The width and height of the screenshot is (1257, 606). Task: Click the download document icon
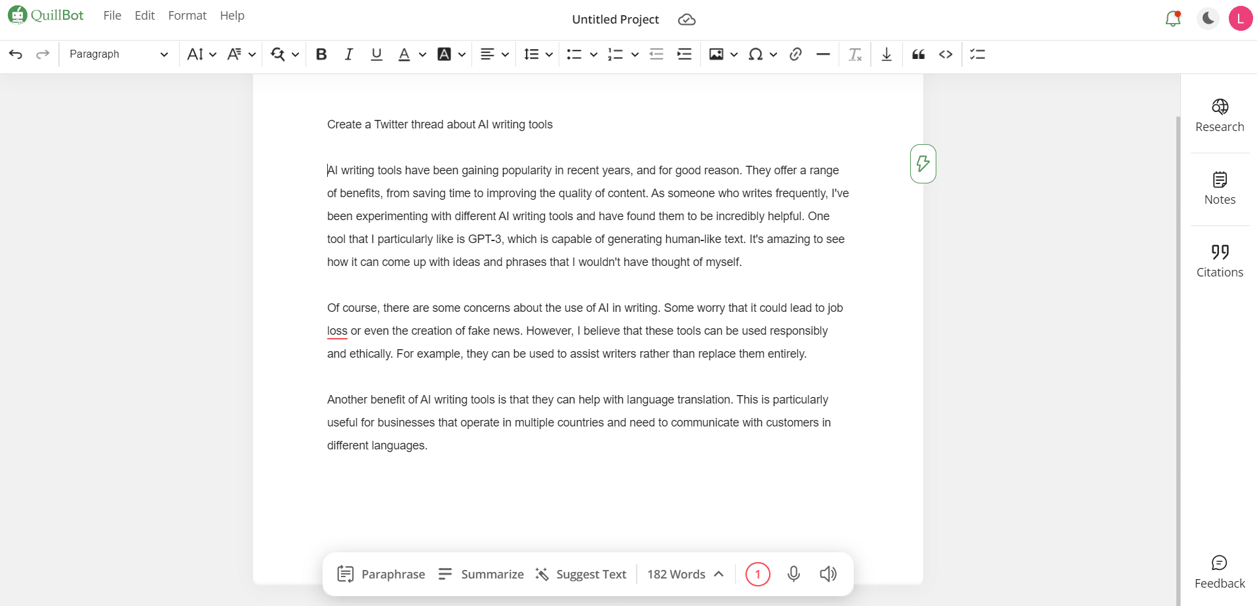pos(887,54)
